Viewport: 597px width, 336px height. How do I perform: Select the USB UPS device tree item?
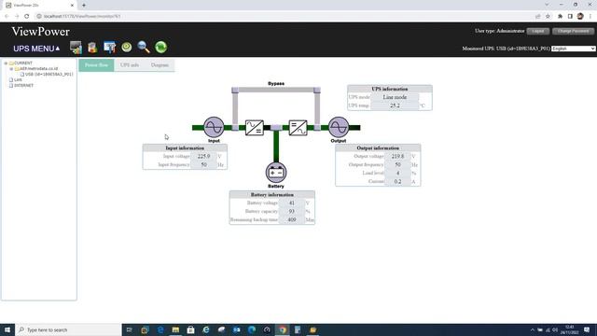[x=49, y=75]
